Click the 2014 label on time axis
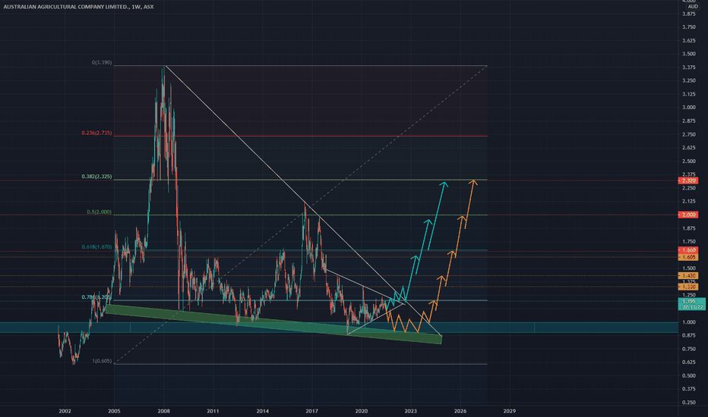This screenshot has height=417, width=708. (x=262, y=411)
